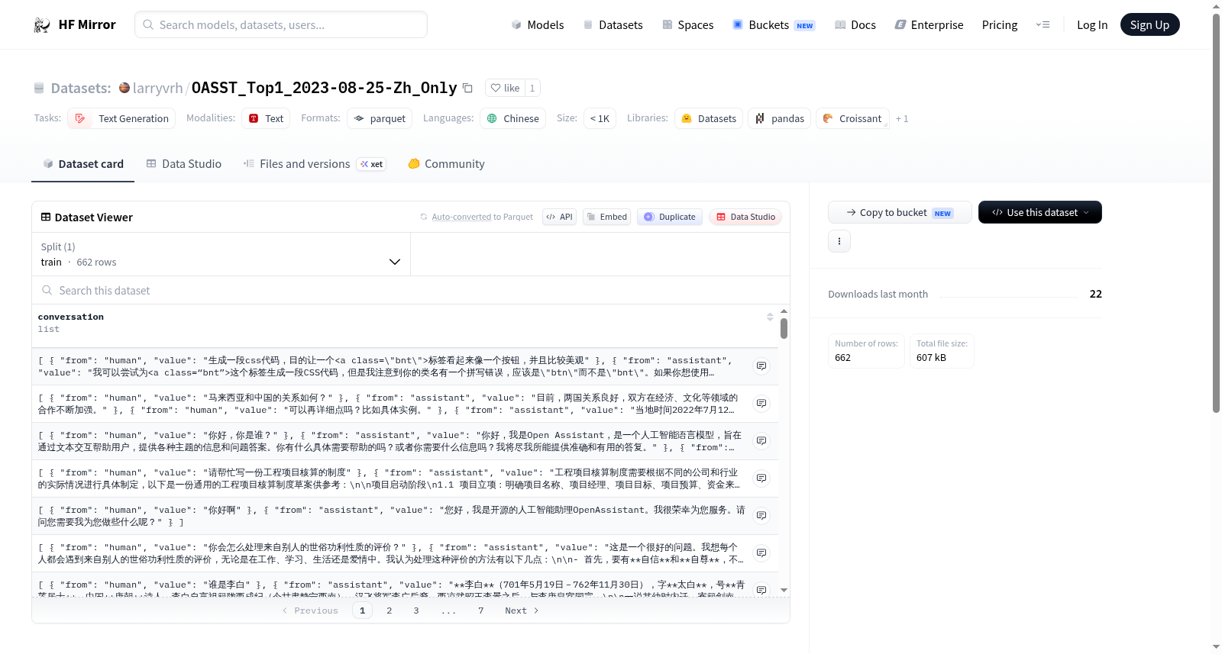Image resolution: width=1222 pixels, height=654 pixels.
Task: Copy dataset name with the copy icon
Action: point(467,88)
